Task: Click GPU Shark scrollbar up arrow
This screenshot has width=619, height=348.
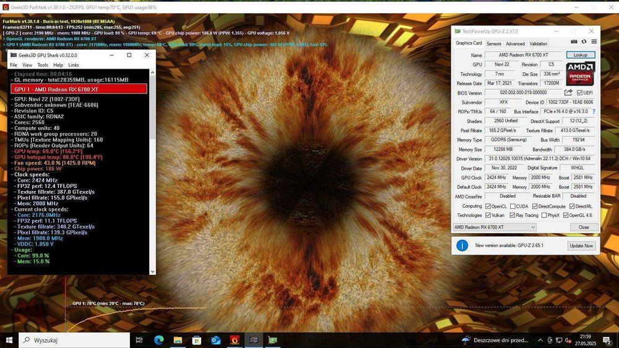Action: click(152, 72)
